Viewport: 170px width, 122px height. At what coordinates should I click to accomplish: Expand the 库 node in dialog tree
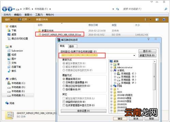click(x=111, y=64)
